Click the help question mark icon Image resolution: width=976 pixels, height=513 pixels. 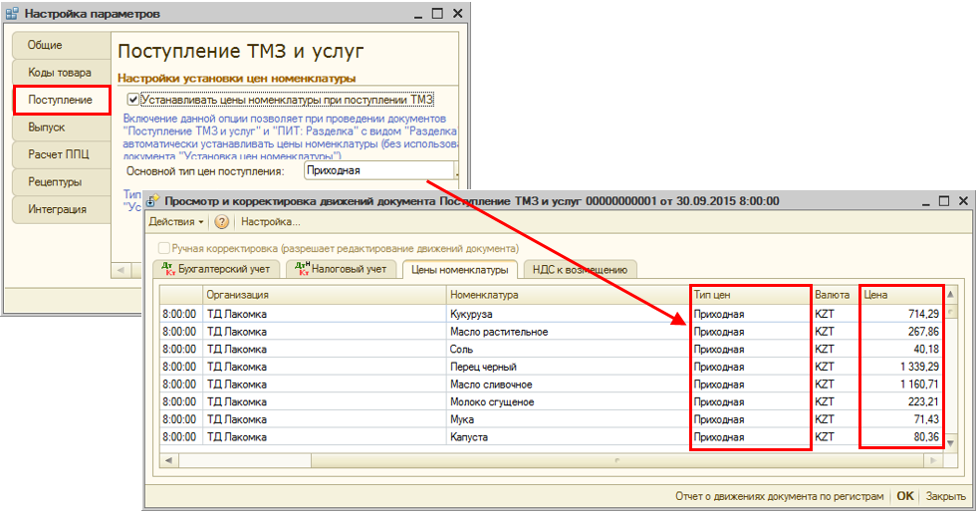[222, 222]
